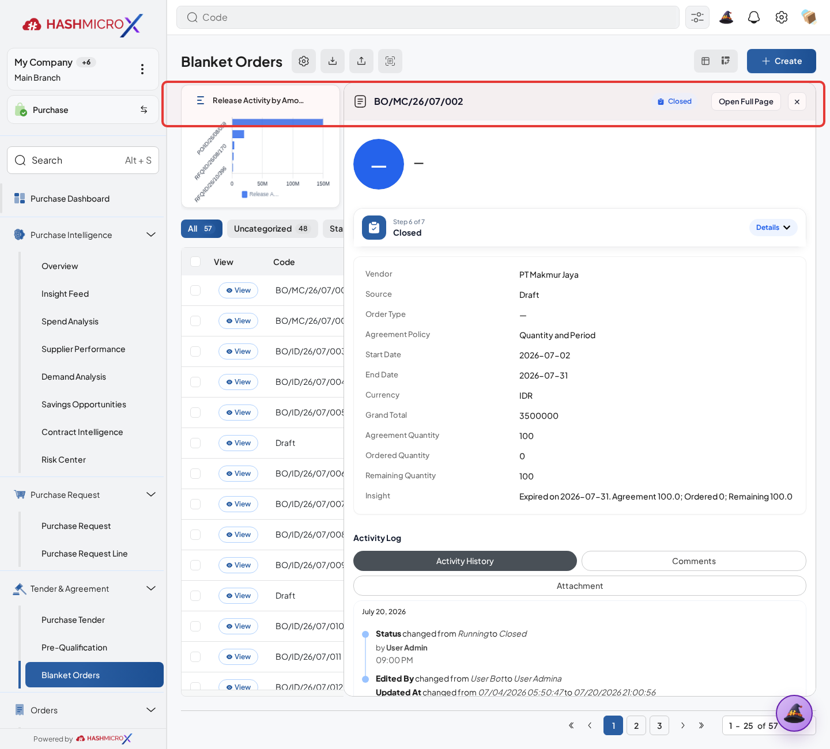Check the row BO/ID/26/07/005 checkbox
This screenshot has width=830, height=749.
coord(195,413)
